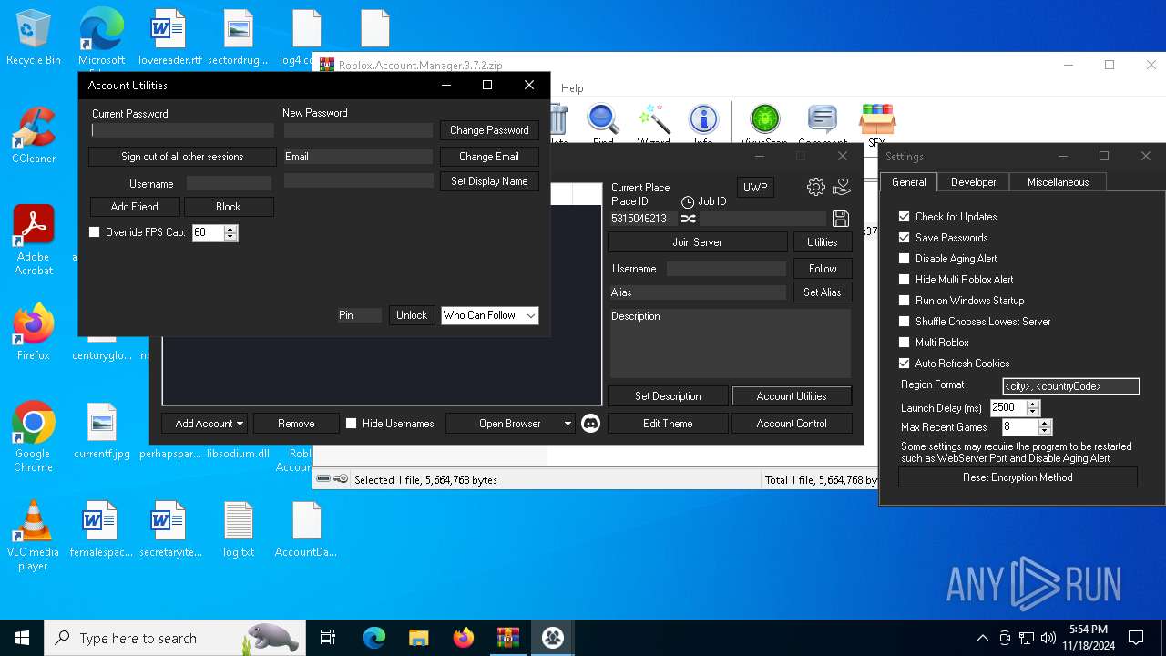Viewport: 1166px width, 656px height.
Task: Enable Shuffle Chooses Lowest Server checkbox
Action: (904, 322)
